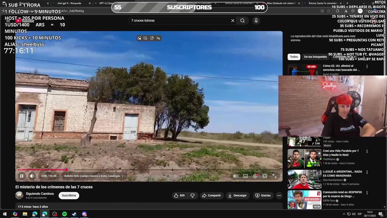Viewport: 387px width, 218px height.
Task: Open Spotify from the taskbar
Action: click(x=64, y=214)
